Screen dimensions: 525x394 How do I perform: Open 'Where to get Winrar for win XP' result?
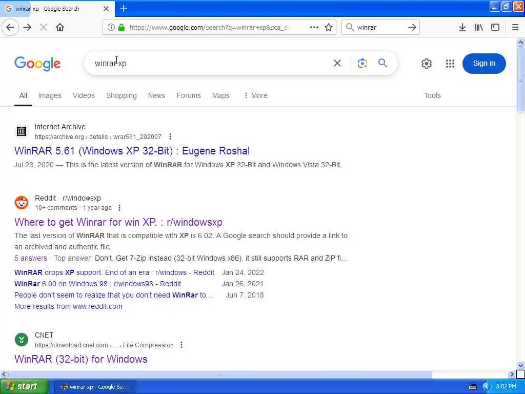click(118, 222)
